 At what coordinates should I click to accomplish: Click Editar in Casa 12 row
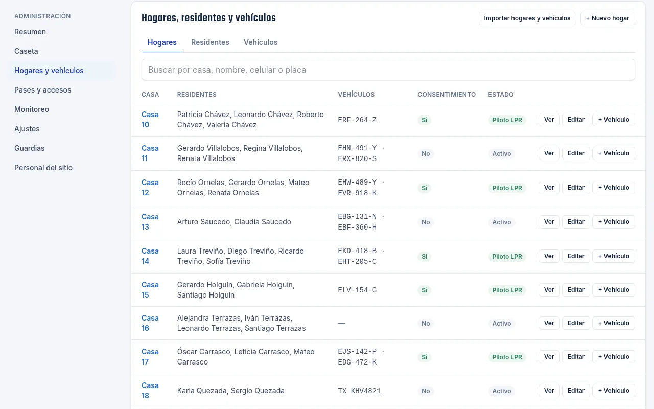pos(576,188)
